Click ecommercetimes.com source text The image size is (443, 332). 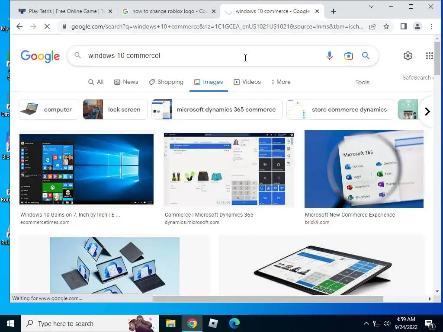click(x=45, y=223)
